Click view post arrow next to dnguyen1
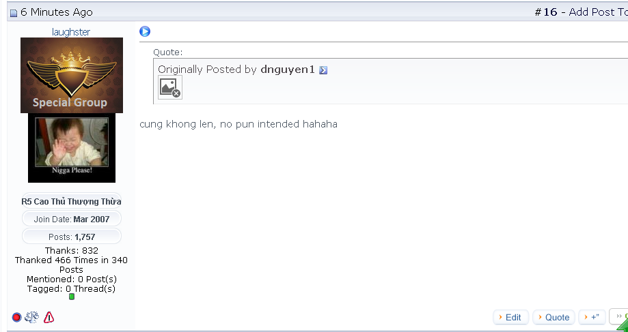 pyautogui.click(x=323, y=70)
